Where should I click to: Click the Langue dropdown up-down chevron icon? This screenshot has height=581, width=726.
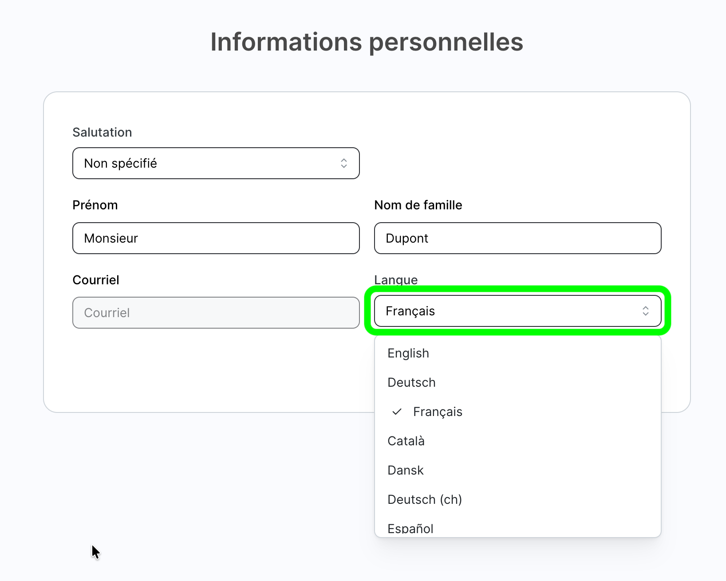coord(646,311)
